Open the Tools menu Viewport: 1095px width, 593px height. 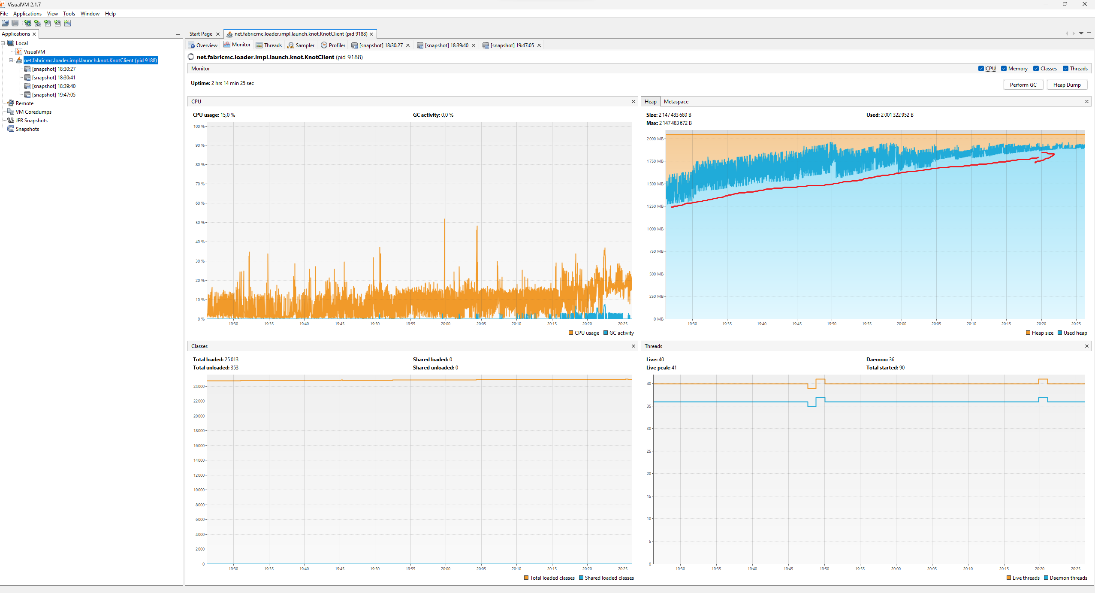click(69, 13)
